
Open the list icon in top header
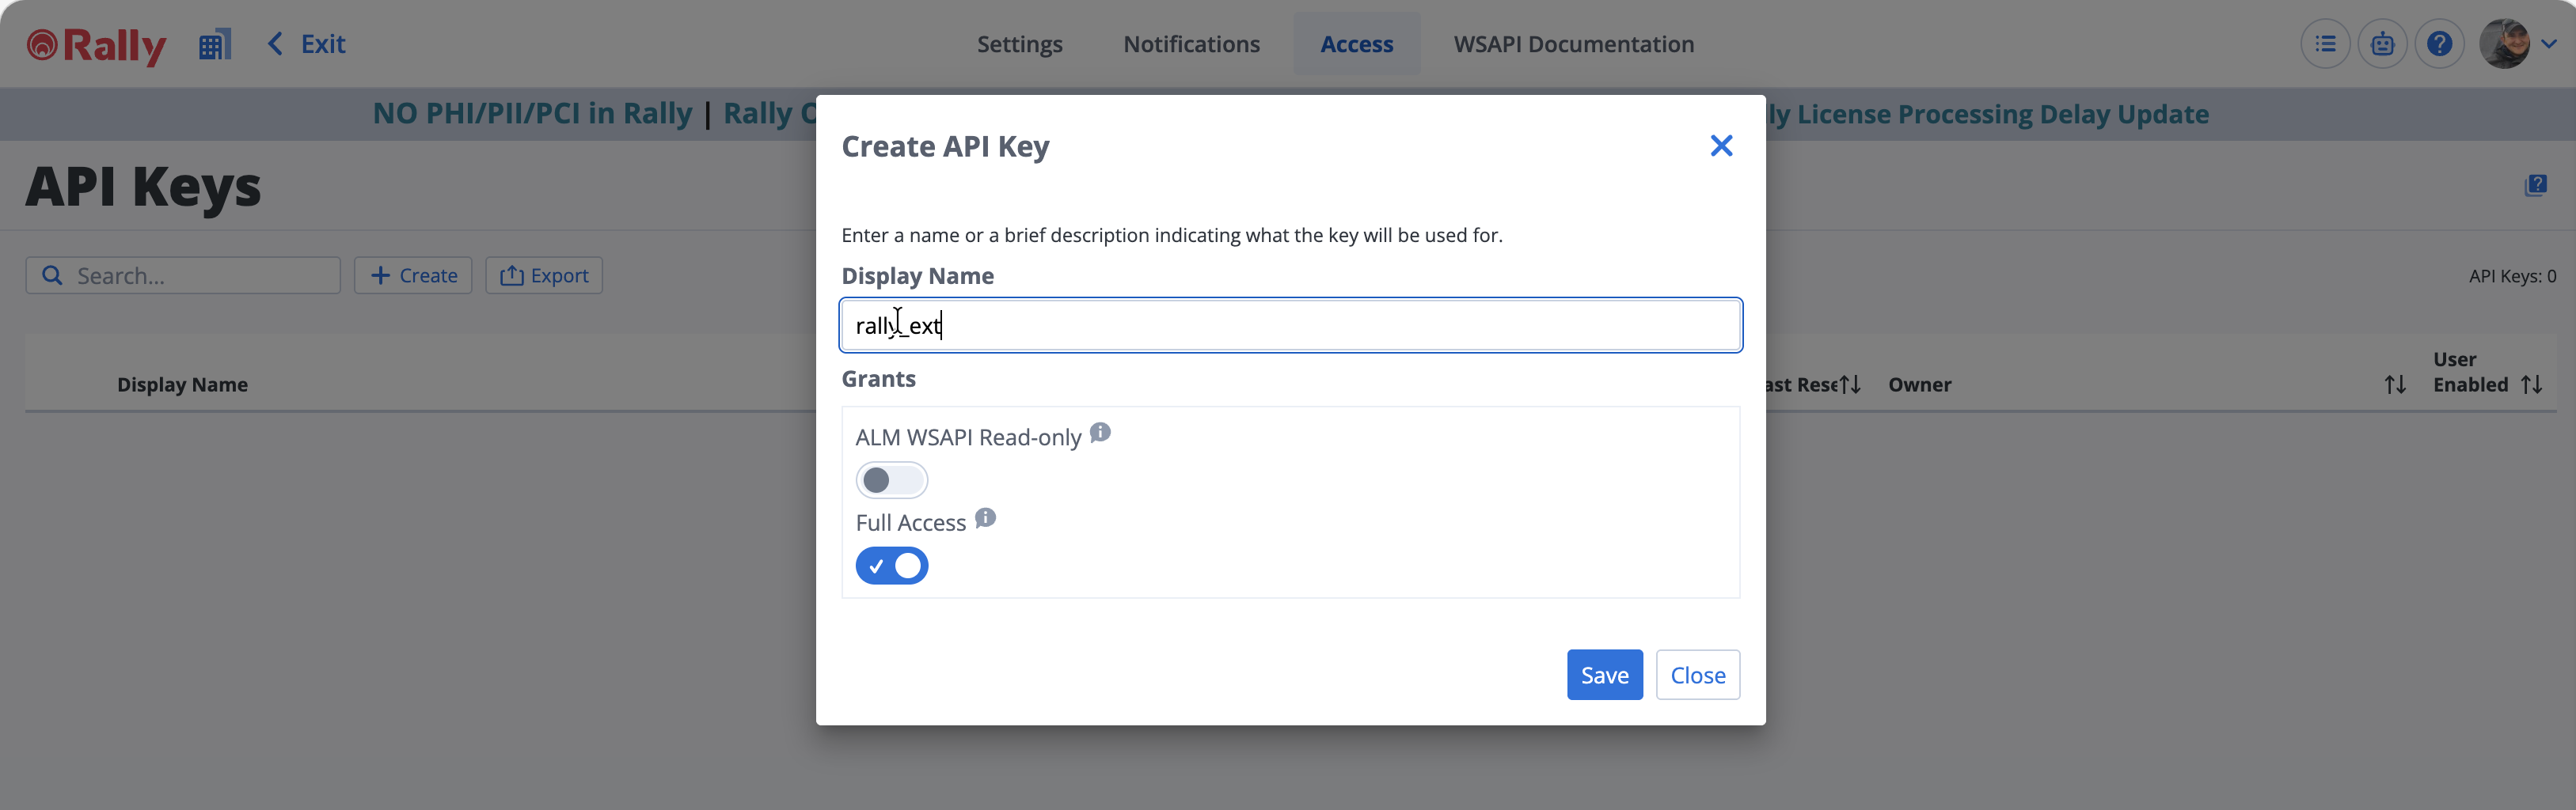click(2325, 44)
